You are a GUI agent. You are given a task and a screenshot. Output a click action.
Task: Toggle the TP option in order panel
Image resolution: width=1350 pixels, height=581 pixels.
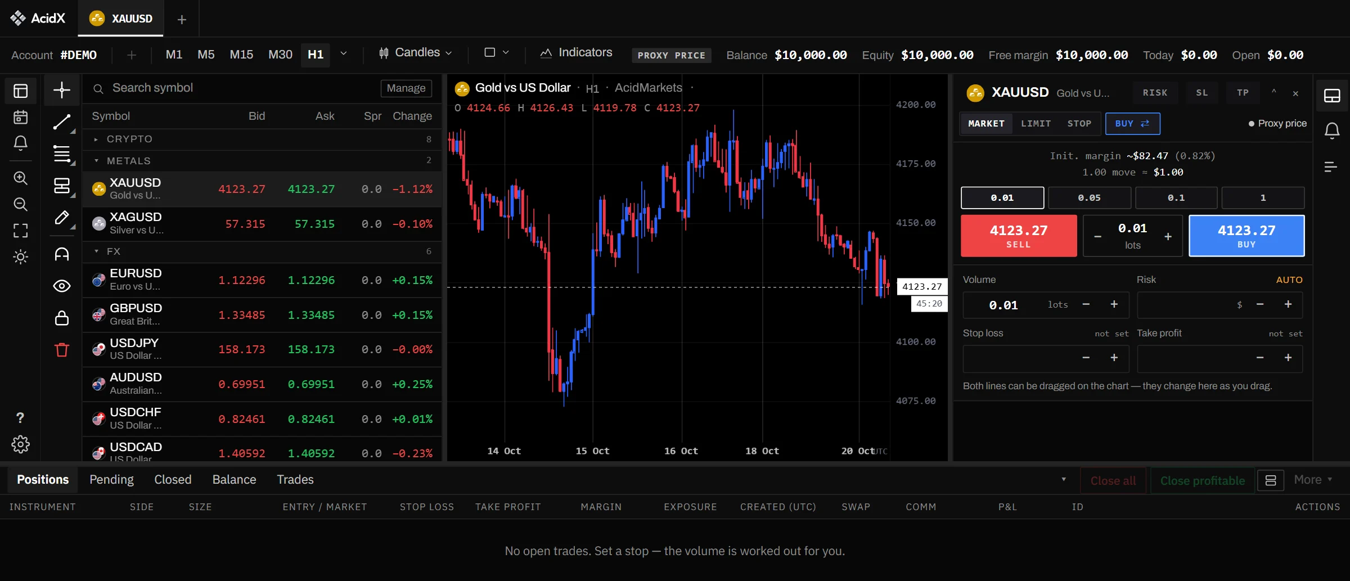pos(1243,93)
